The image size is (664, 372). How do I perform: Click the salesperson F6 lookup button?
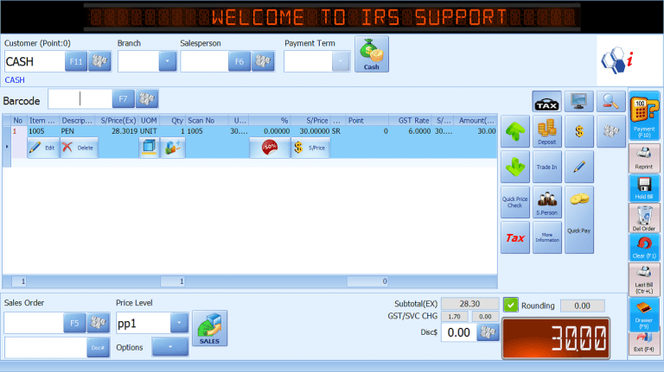[x=239, y=61]
